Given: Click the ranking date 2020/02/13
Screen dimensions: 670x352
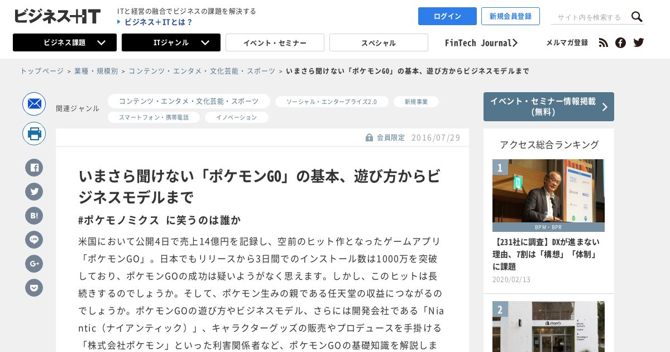Looking at the screenshot, I should [x=511, y=279].
